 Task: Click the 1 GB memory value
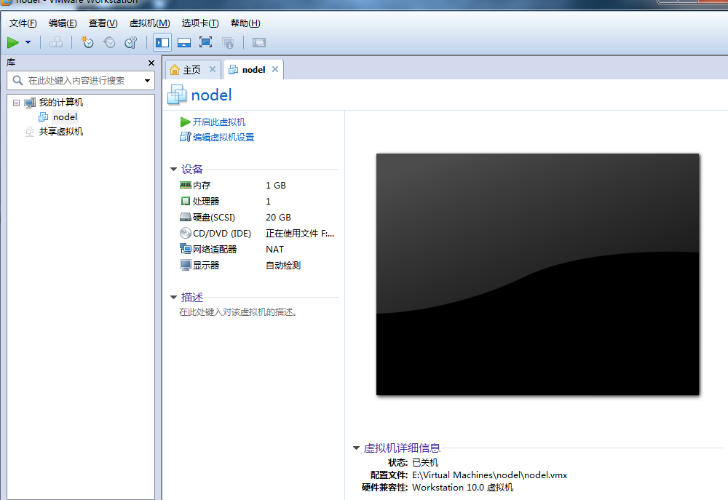276,186
